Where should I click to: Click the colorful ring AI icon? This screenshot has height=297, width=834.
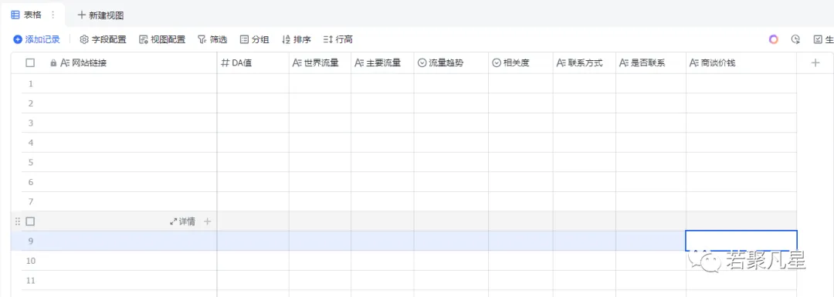pos(773,39)
